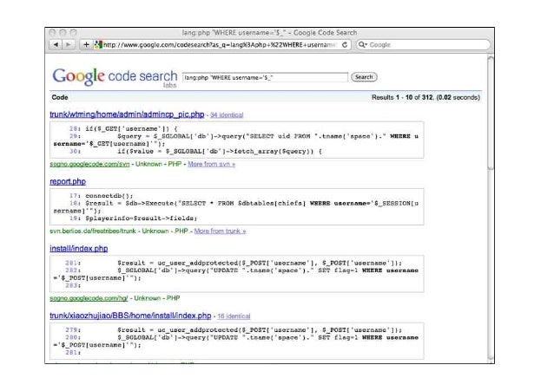554x391 pixels.
Task: Go back with the Safari back arrow
Action: pyautogui.click(x=56, y=45)
